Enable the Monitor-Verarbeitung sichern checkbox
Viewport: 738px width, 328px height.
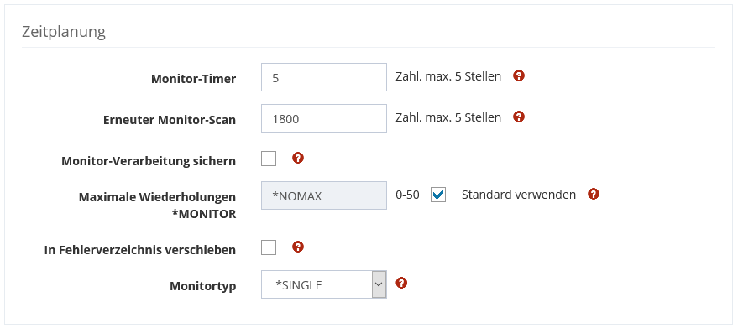[269, 159]
